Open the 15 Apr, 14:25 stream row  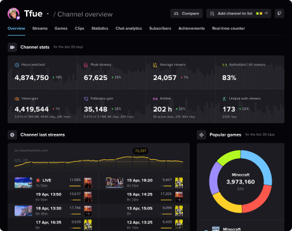pyautogui.click(x=144, y=197)
